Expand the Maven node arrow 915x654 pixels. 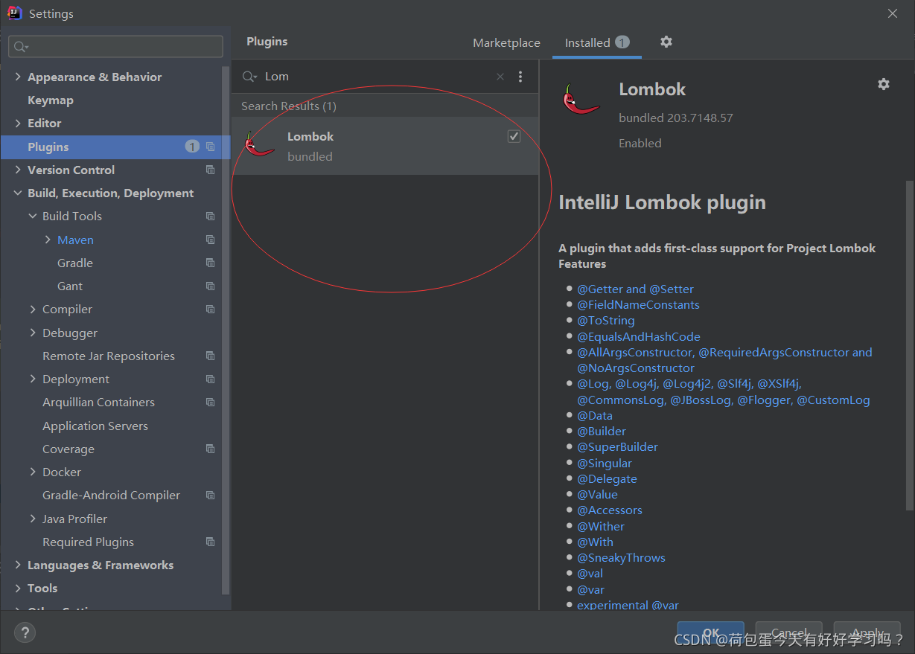click(x=48, y=240)
